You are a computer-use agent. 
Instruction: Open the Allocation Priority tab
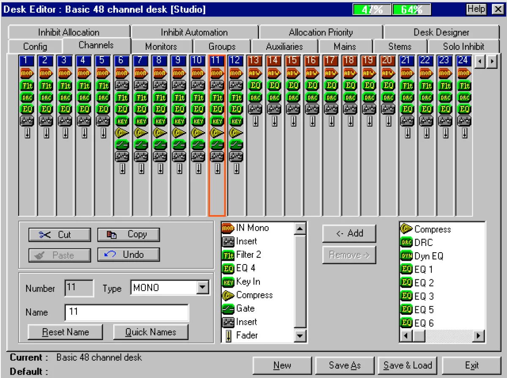pyautogui.click(x=321, y=32)
